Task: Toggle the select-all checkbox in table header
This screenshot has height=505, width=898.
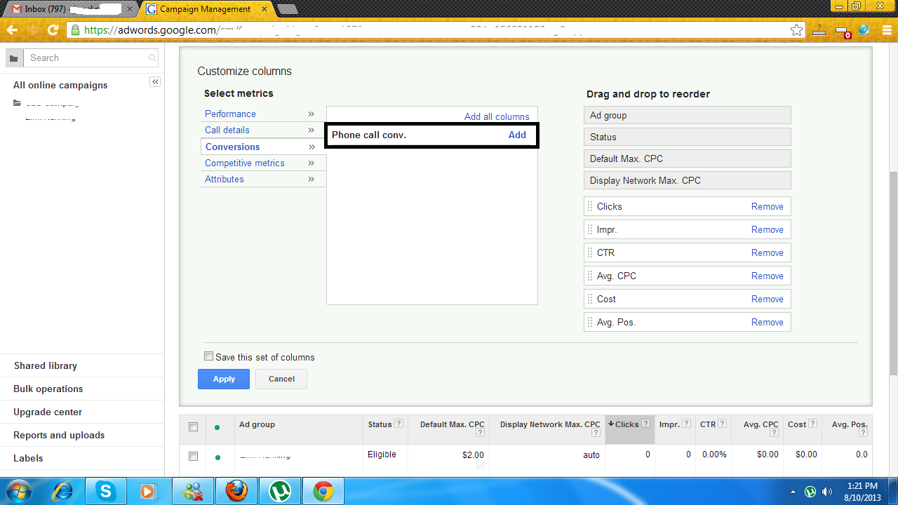Action: [x=194, y=426]
